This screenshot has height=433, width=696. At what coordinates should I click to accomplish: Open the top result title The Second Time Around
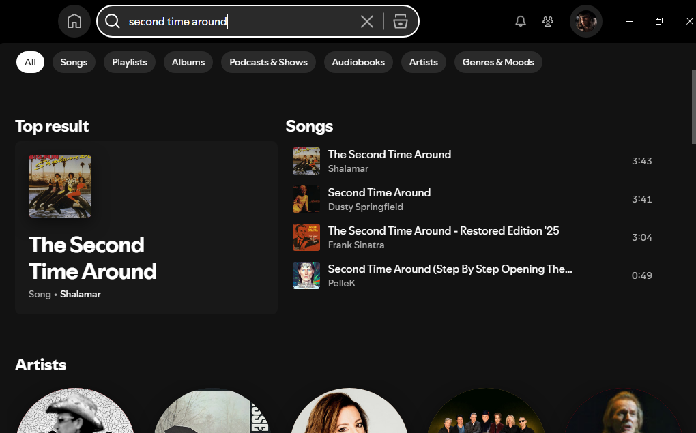coord(93,258)
